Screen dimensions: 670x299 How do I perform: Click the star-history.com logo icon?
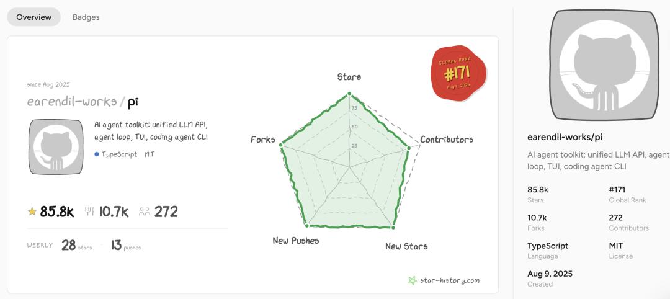(x=412, y=280)
